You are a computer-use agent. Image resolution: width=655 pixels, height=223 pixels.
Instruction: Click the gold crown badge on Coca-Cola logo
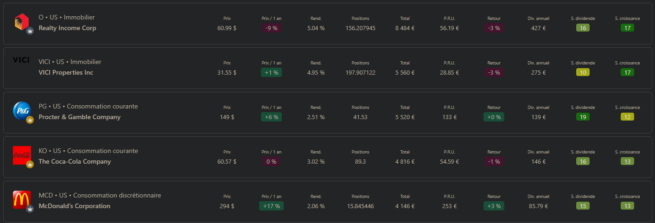point(30,165)
